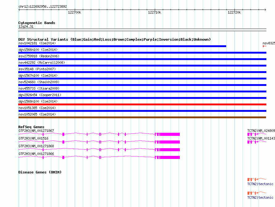Click large magenta exon block of NM_001271866
The height and width of the screenshot is (207, 275).
tap(170, 157)
